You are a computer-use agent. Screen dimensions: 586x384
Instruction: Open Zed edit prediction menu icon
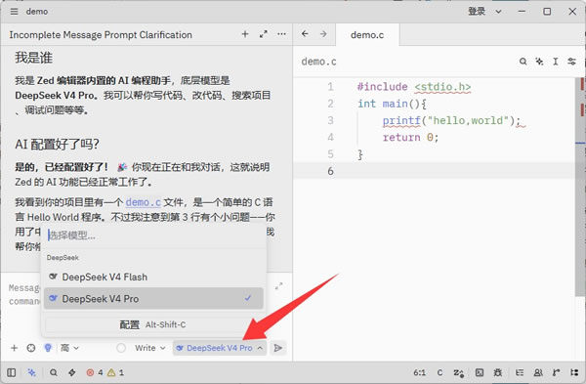coord(459,372)
